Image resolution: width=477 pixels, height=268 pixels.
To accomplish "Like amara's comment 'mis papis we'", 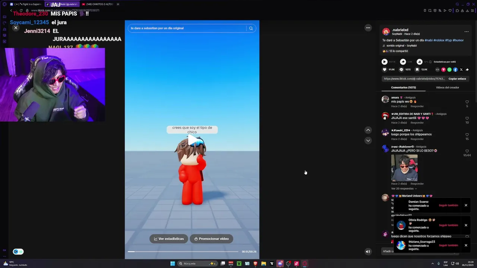I will pyautogui.click(x=467, y=102).
